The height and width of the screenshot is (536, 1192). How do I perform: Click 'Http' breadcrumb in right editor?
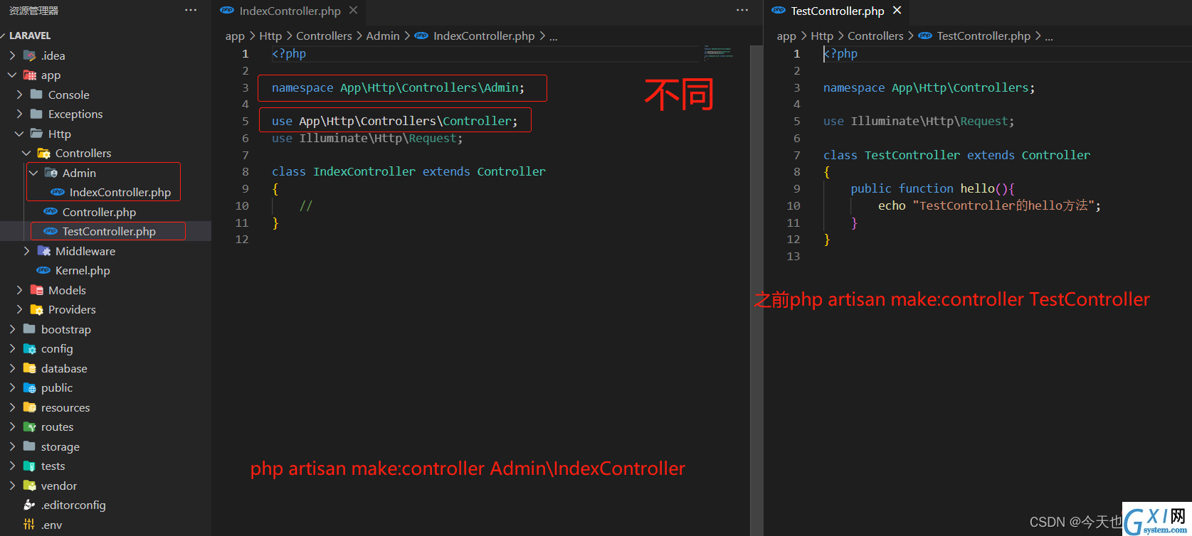(822, 36)
